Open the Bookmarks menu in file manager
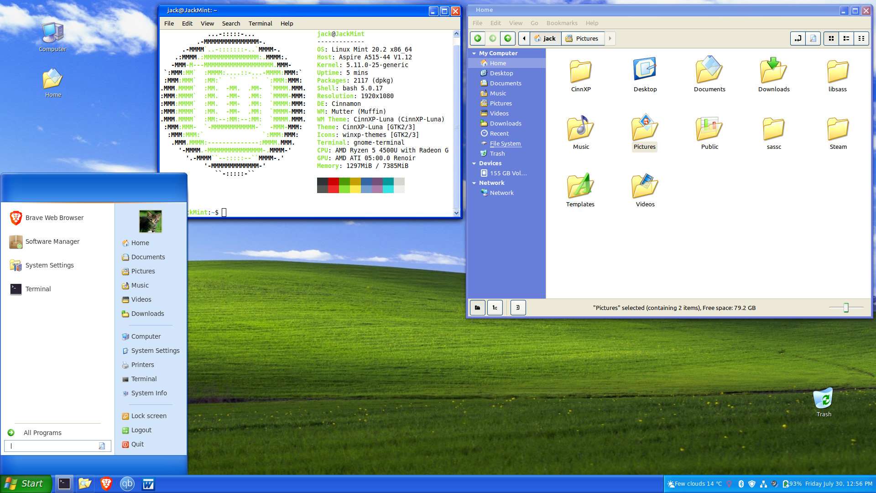Screen dimensions: 876x493 point(562,23)
